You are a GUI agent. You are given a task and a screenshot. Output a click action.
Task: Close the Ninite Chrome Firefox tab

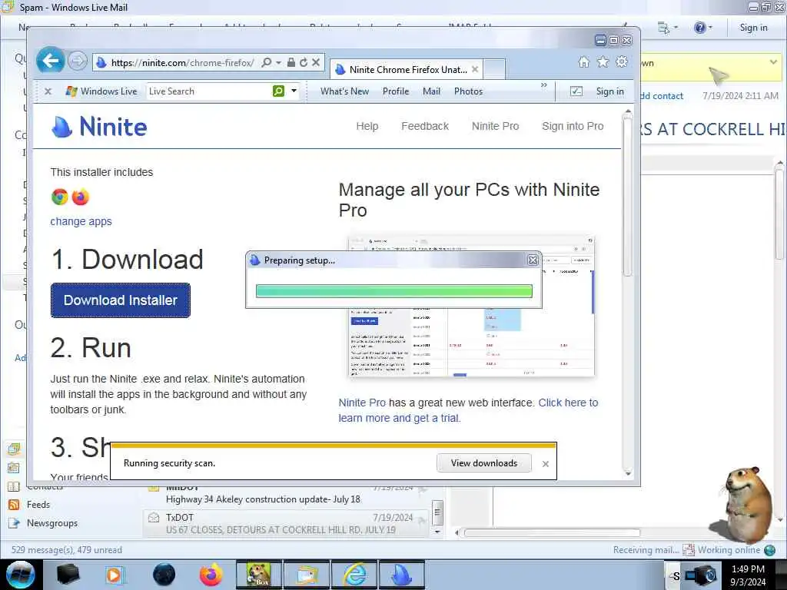(x=475, y=69)
